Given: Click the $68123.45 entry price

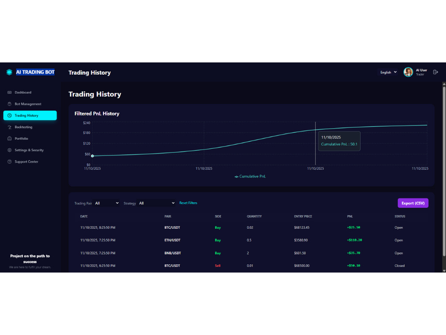Looking at the screenshot, I should point(302,228).
